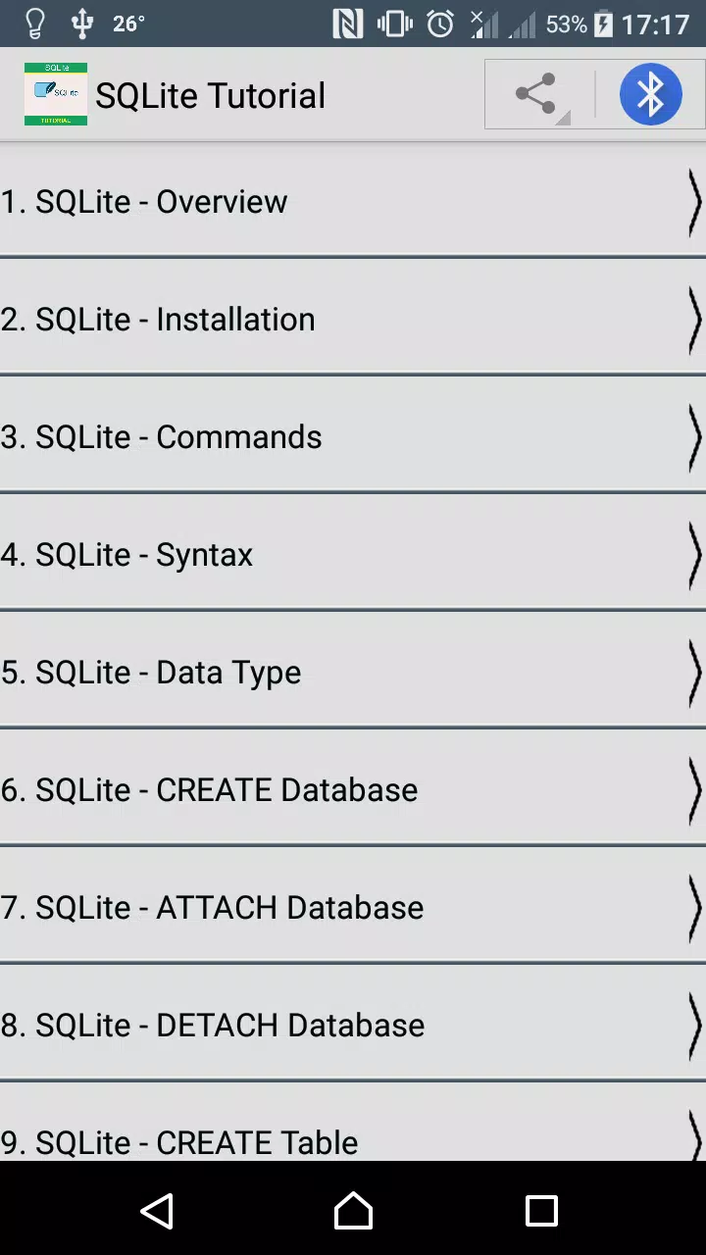Tap the NFC icon in status bar
The width and height of the screenshot is (706, 1255).
347,24
